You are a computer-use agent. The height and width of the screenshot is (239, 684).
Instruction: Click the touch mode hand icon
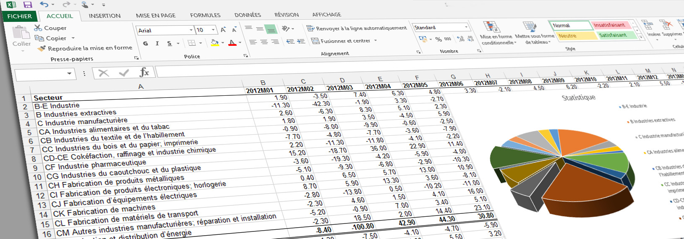point(85,5)
